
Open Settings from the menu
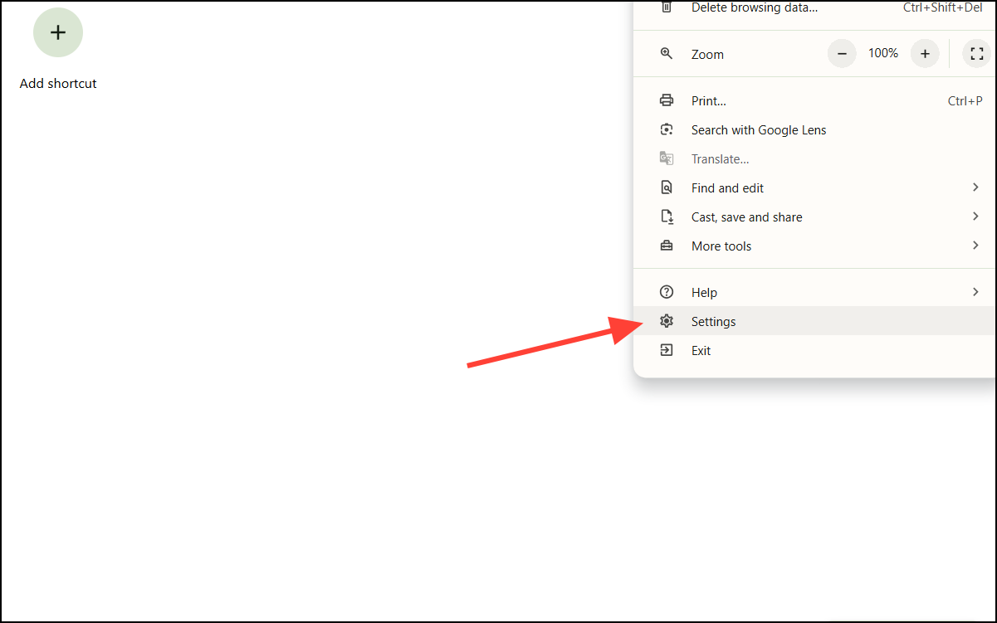(713, 321)
